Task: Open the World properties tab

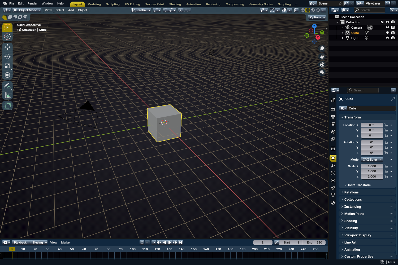Action: [333, 139]
